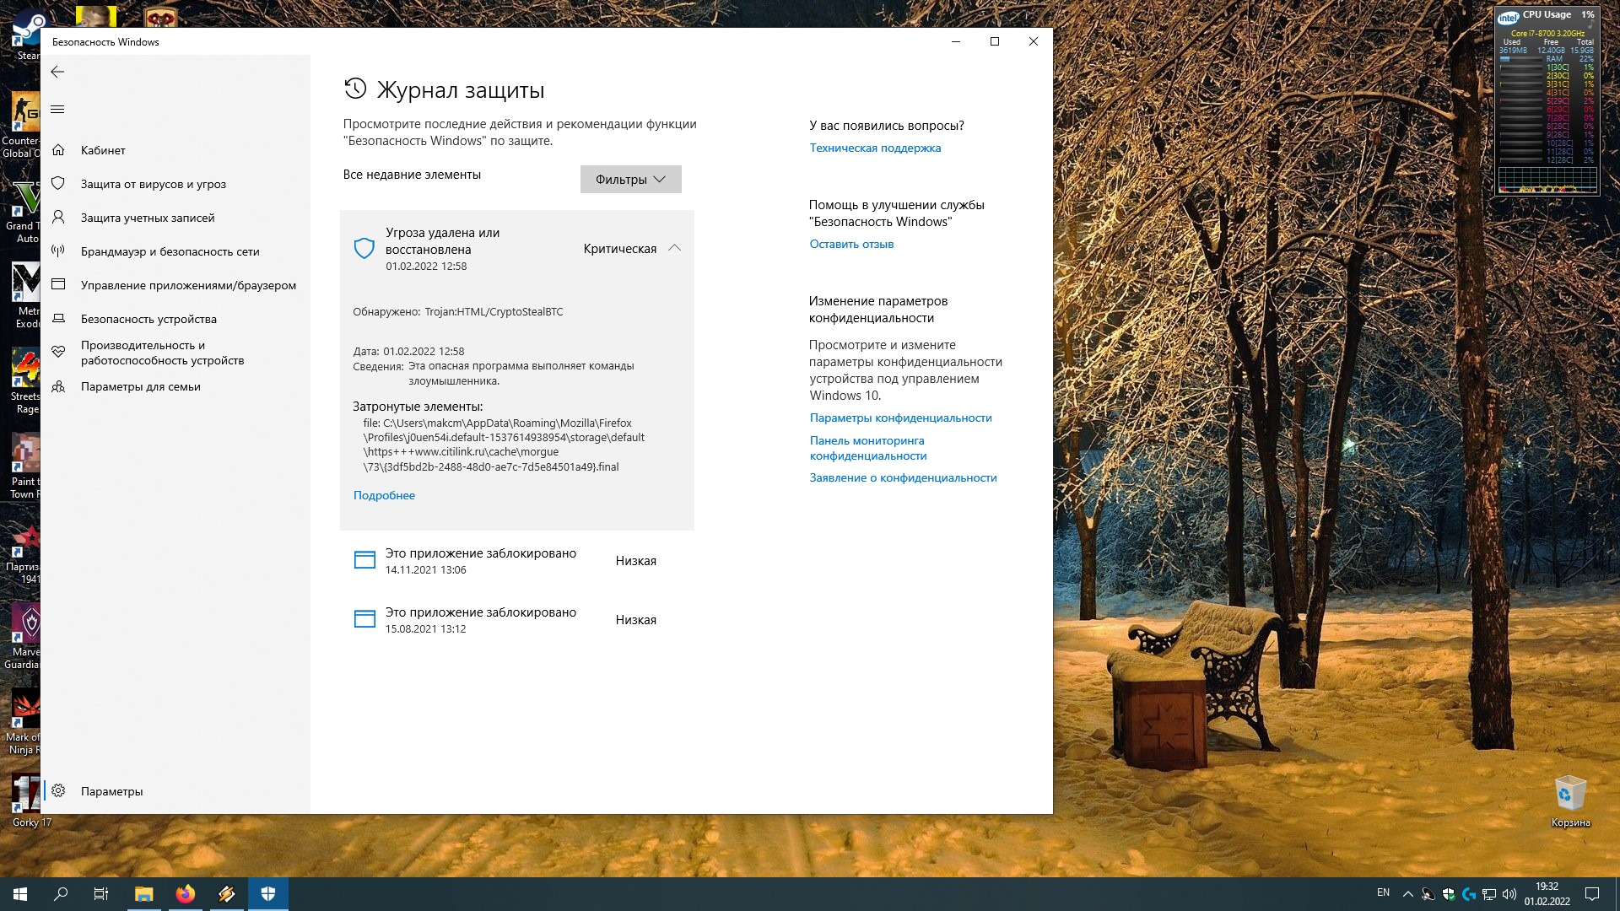Open the Фильтры dropdown

630,179
